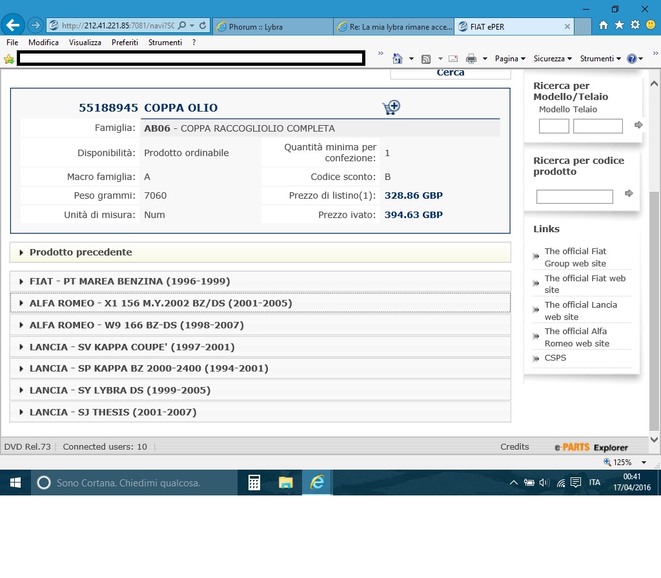Add COPPA OLIO to the shopping cart
The width and height of the screenshot is (661, 578).
point(391,108)
